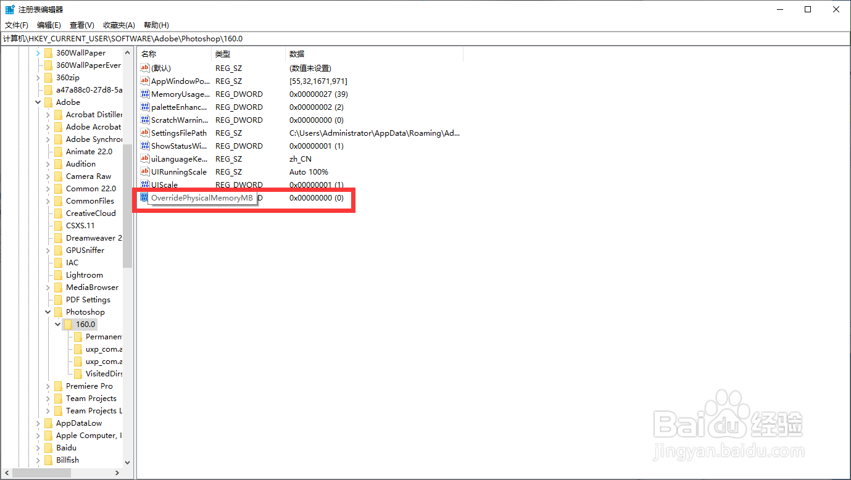851x480 pixels.
Task: Select the OverridePhysicalMemoryMB value name
Action: coord(202,198)
